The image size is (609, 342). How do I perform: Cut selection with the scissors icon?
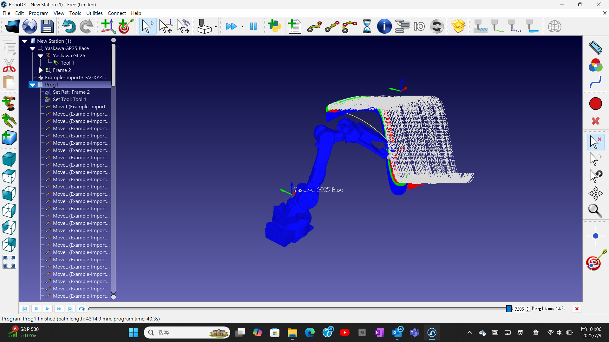point(9,65)
